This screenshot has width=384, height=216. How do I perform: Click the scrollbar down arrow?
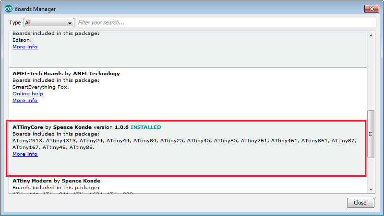(371, 190)
